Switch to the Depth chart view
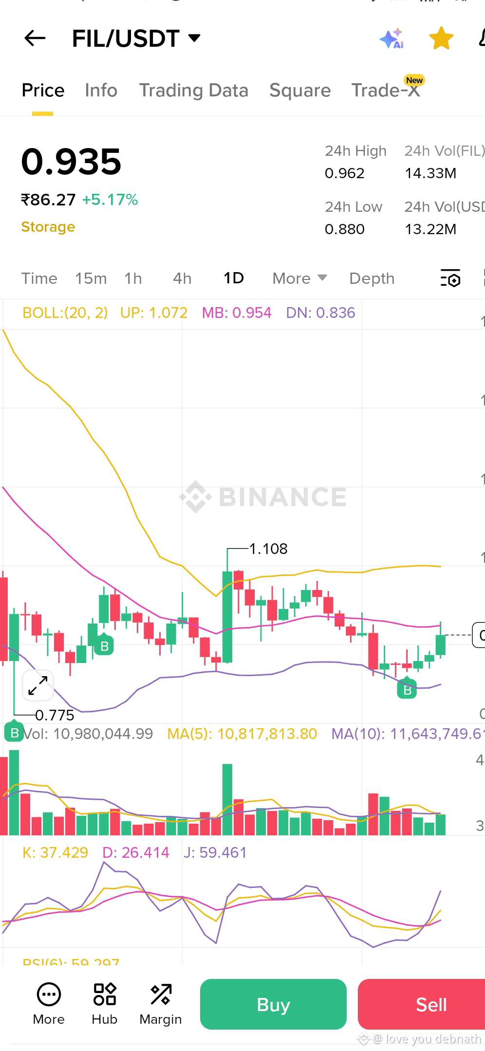The width and height of the screenshot is (485, 1051). 372,278
